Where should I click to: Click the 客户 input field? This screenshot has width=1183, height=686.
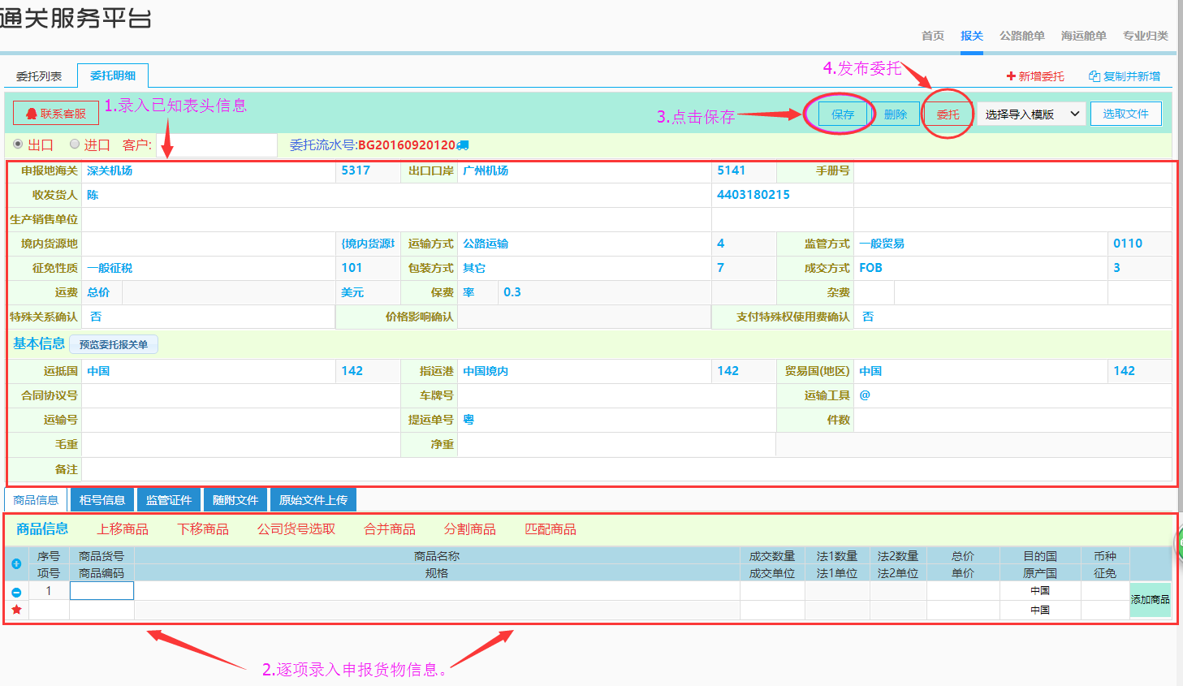point(217,145)
